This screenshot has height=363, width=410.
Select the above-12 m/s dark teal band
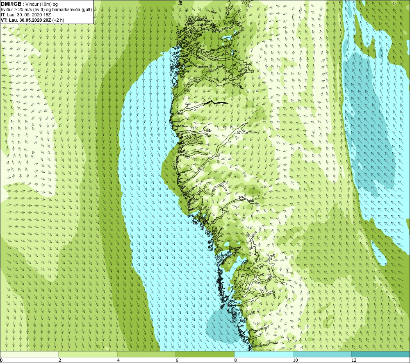pos(381,354)
